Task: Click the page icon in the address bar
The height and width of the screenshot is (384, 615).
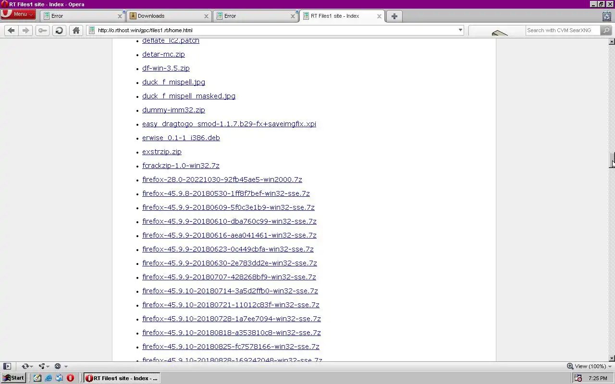Action: pos(91,30)
